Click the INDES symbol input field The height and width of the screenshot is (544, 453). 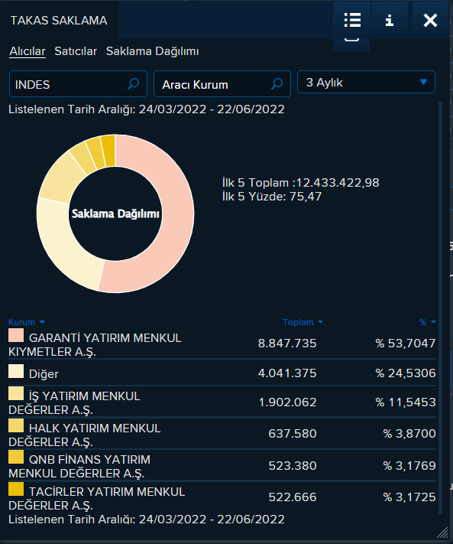[78, 84]
